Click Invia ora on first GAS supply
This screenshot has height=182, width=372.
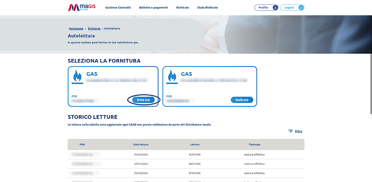click(143, 100)
